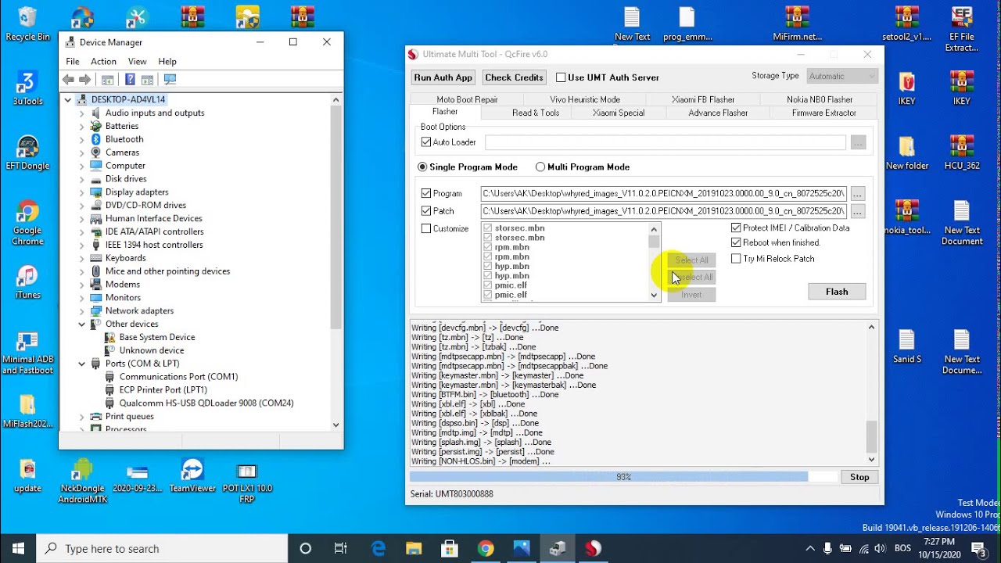The height and width of the screenshot is (563, 1001).
Task: Click the 93% flashing progress bar
Action: point(623,477)
